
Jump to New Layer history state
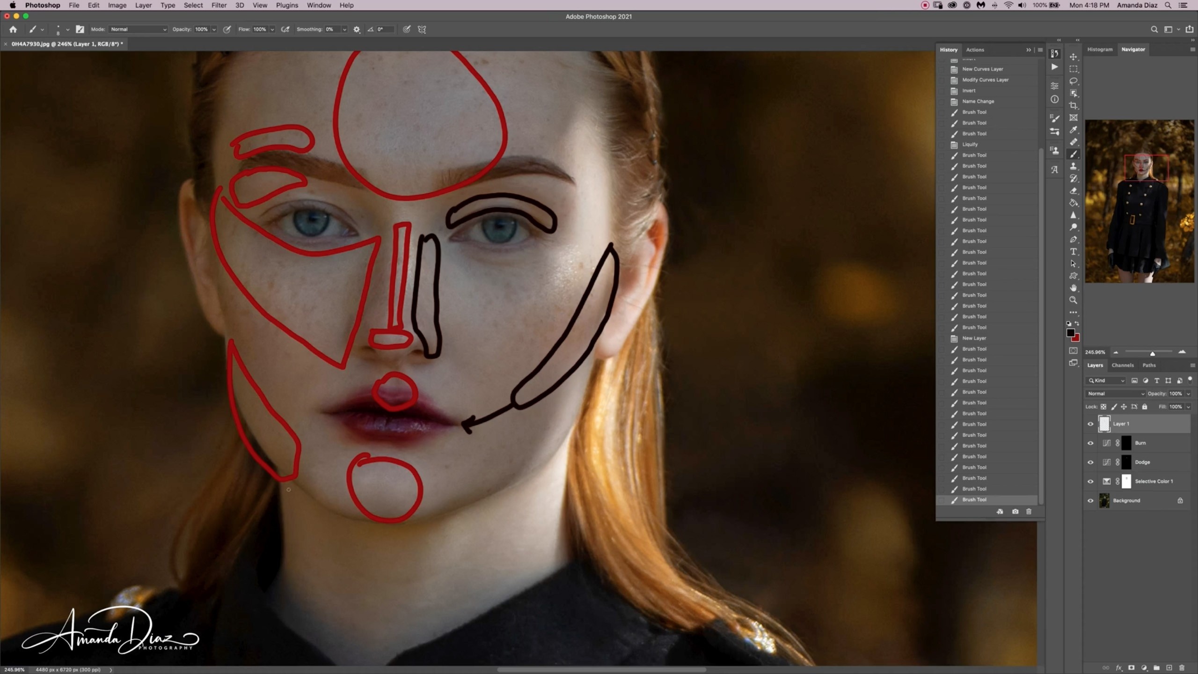point(974,338)
